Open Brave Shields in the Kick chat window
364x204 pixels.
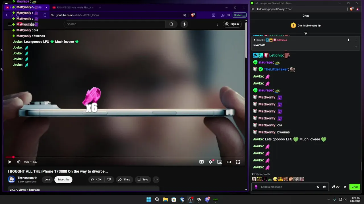point(351,9)
